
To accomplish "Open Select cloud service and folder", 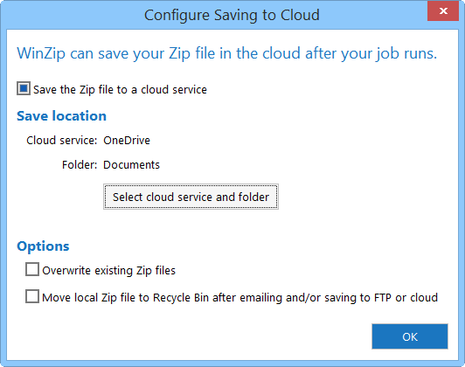I will point(191,197).
